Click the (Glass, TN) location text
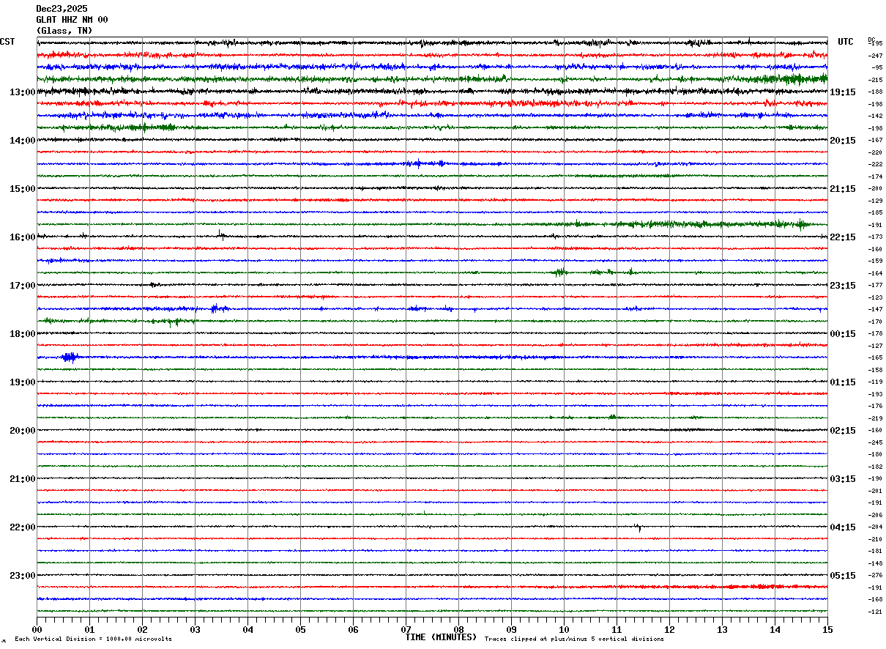Viewport: 886px width, 649px height. pos(64,31)
